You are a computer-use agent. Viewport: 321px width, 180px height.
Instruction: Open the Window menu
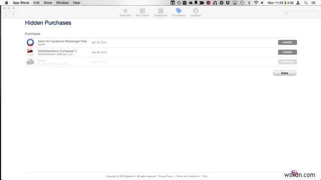62,2
